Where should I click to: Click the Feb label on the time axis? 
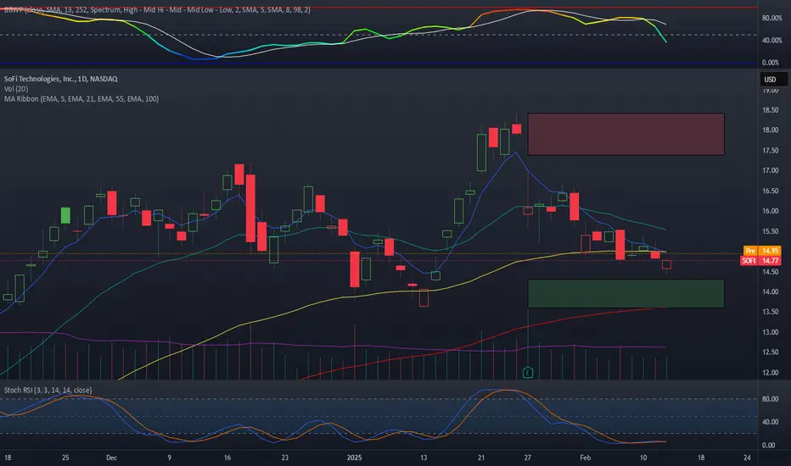click(585, 458)
